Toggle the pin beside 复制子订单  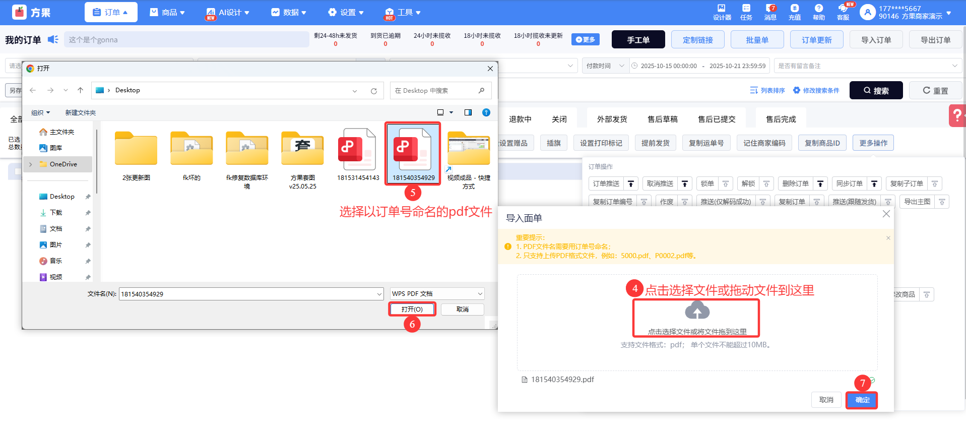tap(935, 184)
